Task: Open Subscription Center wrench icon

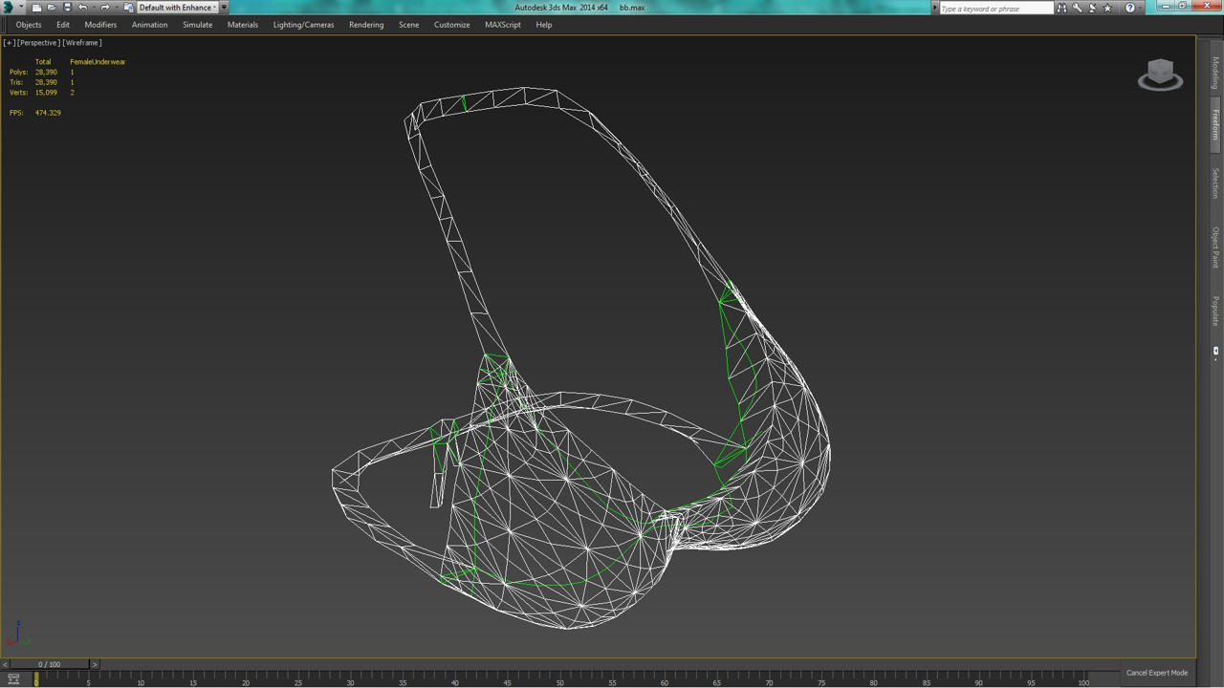Action: pos(1078,8)
